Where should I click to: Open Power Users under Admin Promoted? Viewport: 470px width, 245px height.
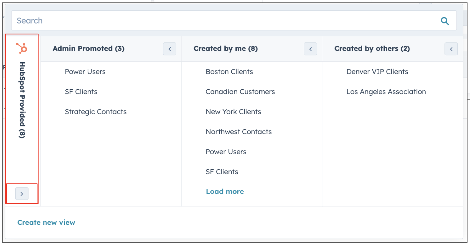click(x=85, y=72)
